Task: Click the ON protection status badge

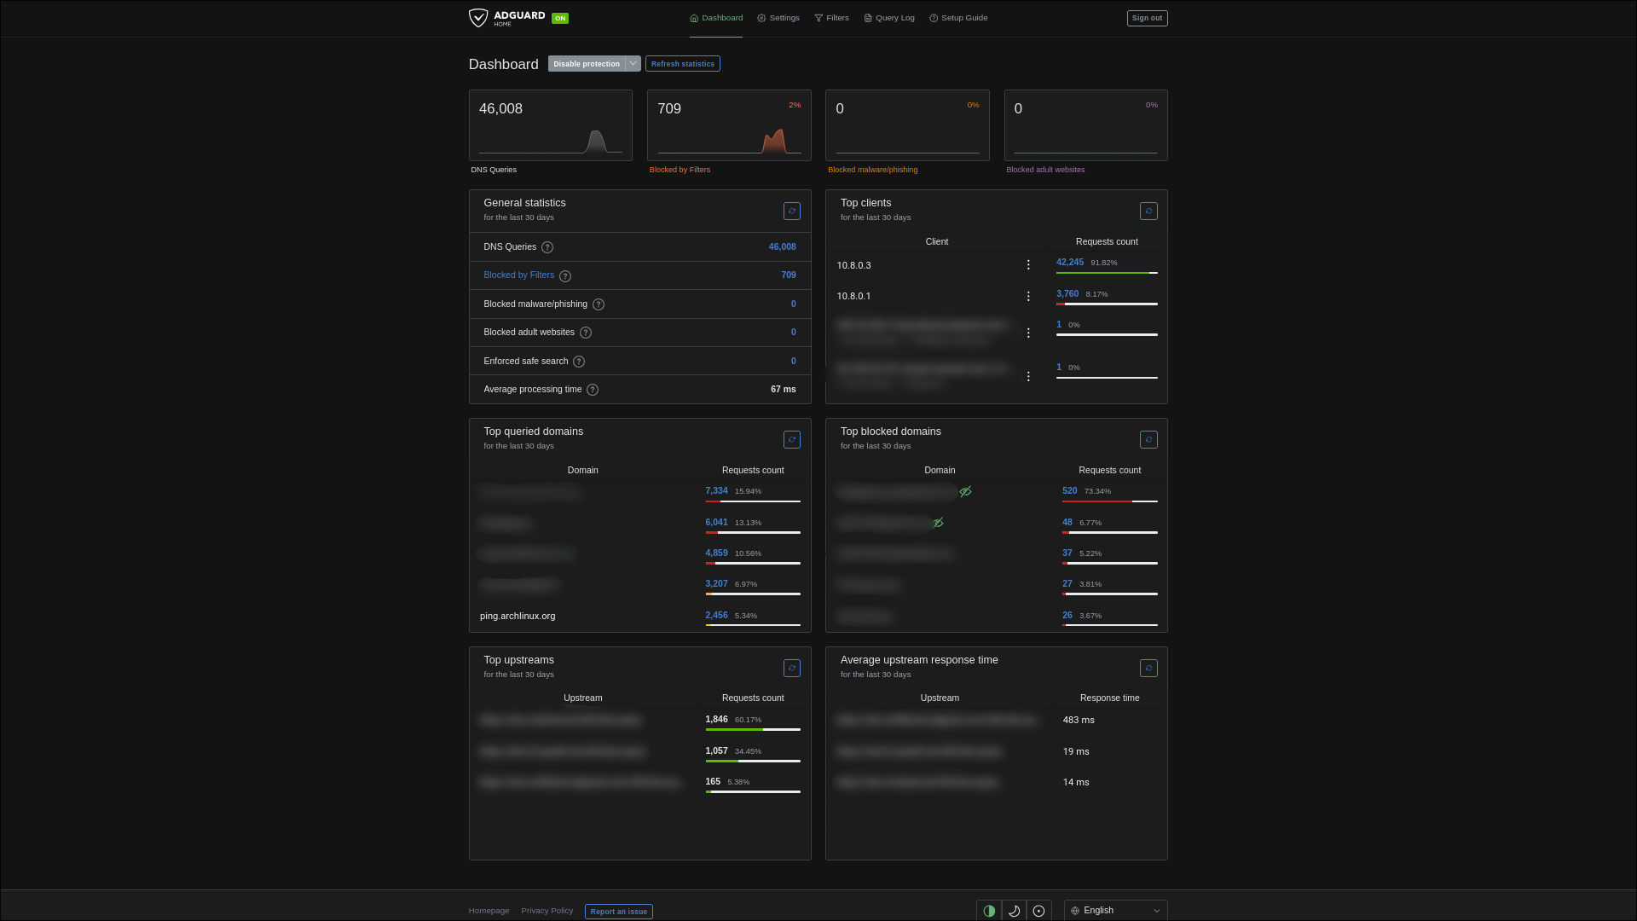Action: (560, 18)
